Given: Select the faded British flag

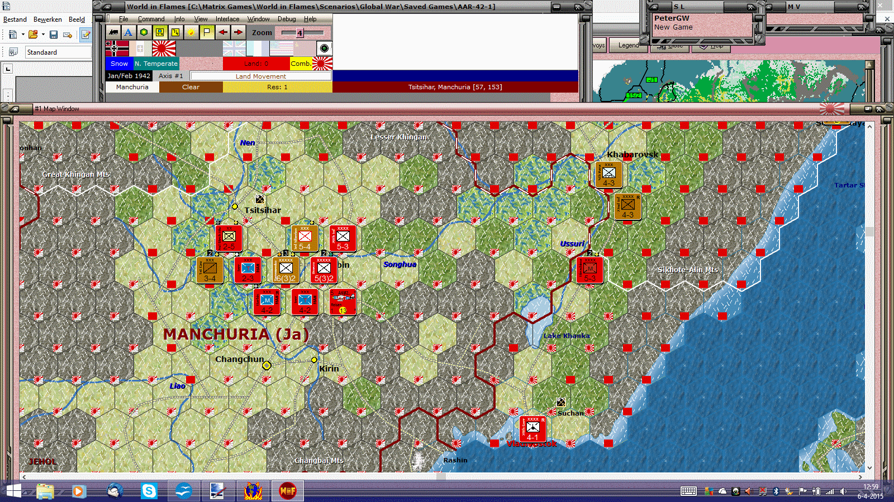Looking at the screenshot, I should click(x=234, y=49).
